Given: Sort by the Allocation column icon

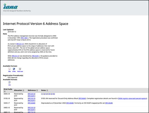Looking at the screenshot, I should [x=23, y=90].
